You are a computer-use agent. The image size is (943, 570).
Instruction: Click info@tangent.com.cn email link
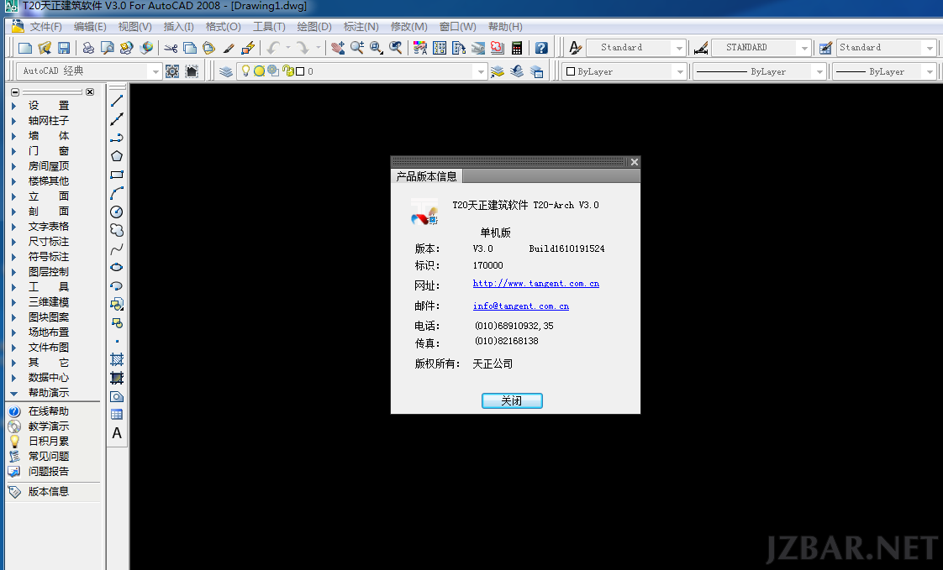[521, 306]
